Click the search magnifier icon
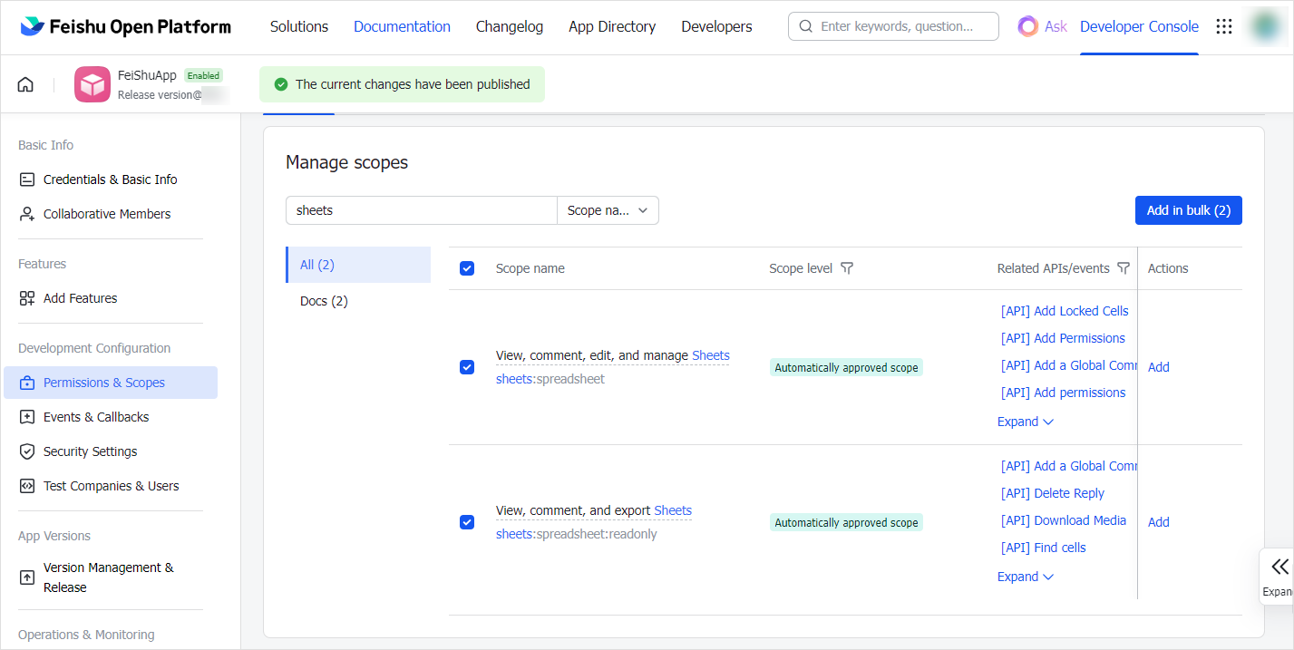Viewport: 1294px width, 650px height. point(806,26)
